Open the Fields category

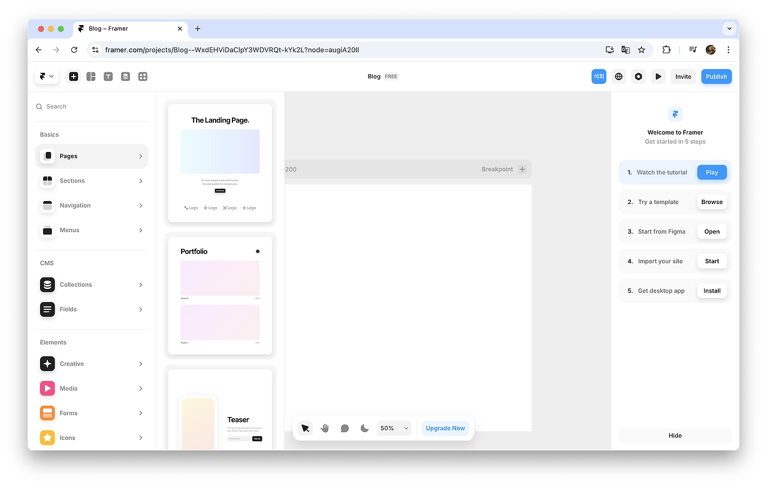pos(92,309)
